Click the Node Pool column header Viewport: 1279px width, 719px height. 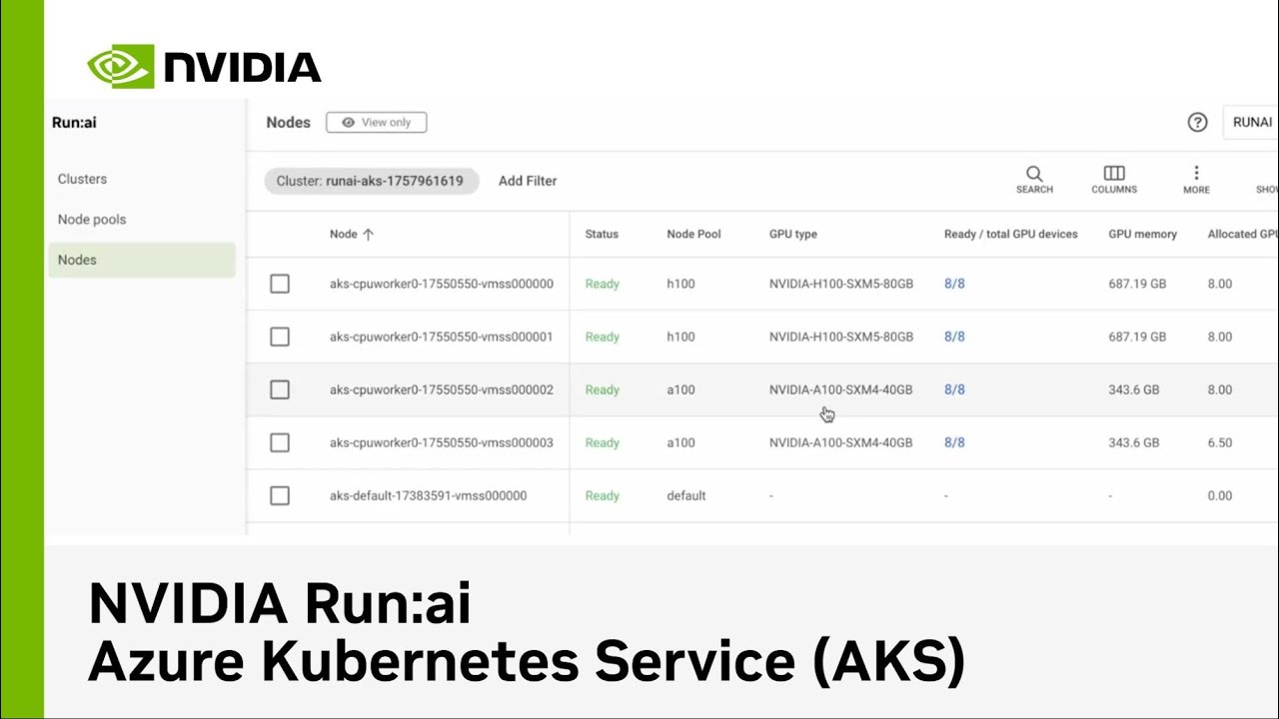pyautogui.click(x=693, y=234)
